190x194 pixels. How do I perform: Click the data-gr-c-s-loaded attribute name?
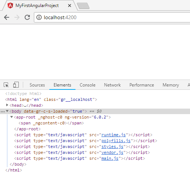click(x=46, y=111)
